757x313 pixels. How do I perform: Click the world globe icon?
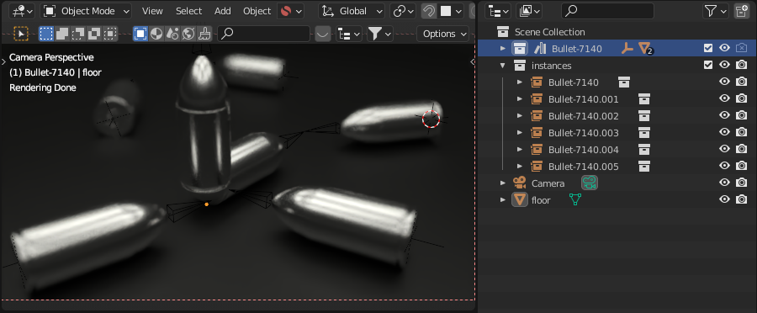click(x=188, y=34)
